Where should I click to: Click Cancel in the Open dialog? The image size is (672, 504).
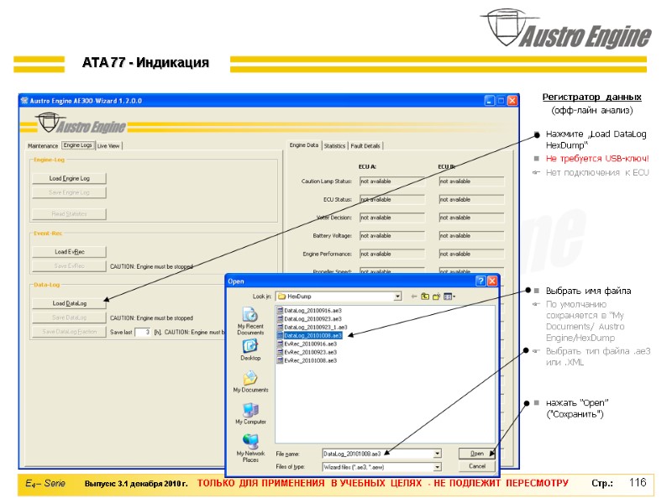click(x=476, y=466)
